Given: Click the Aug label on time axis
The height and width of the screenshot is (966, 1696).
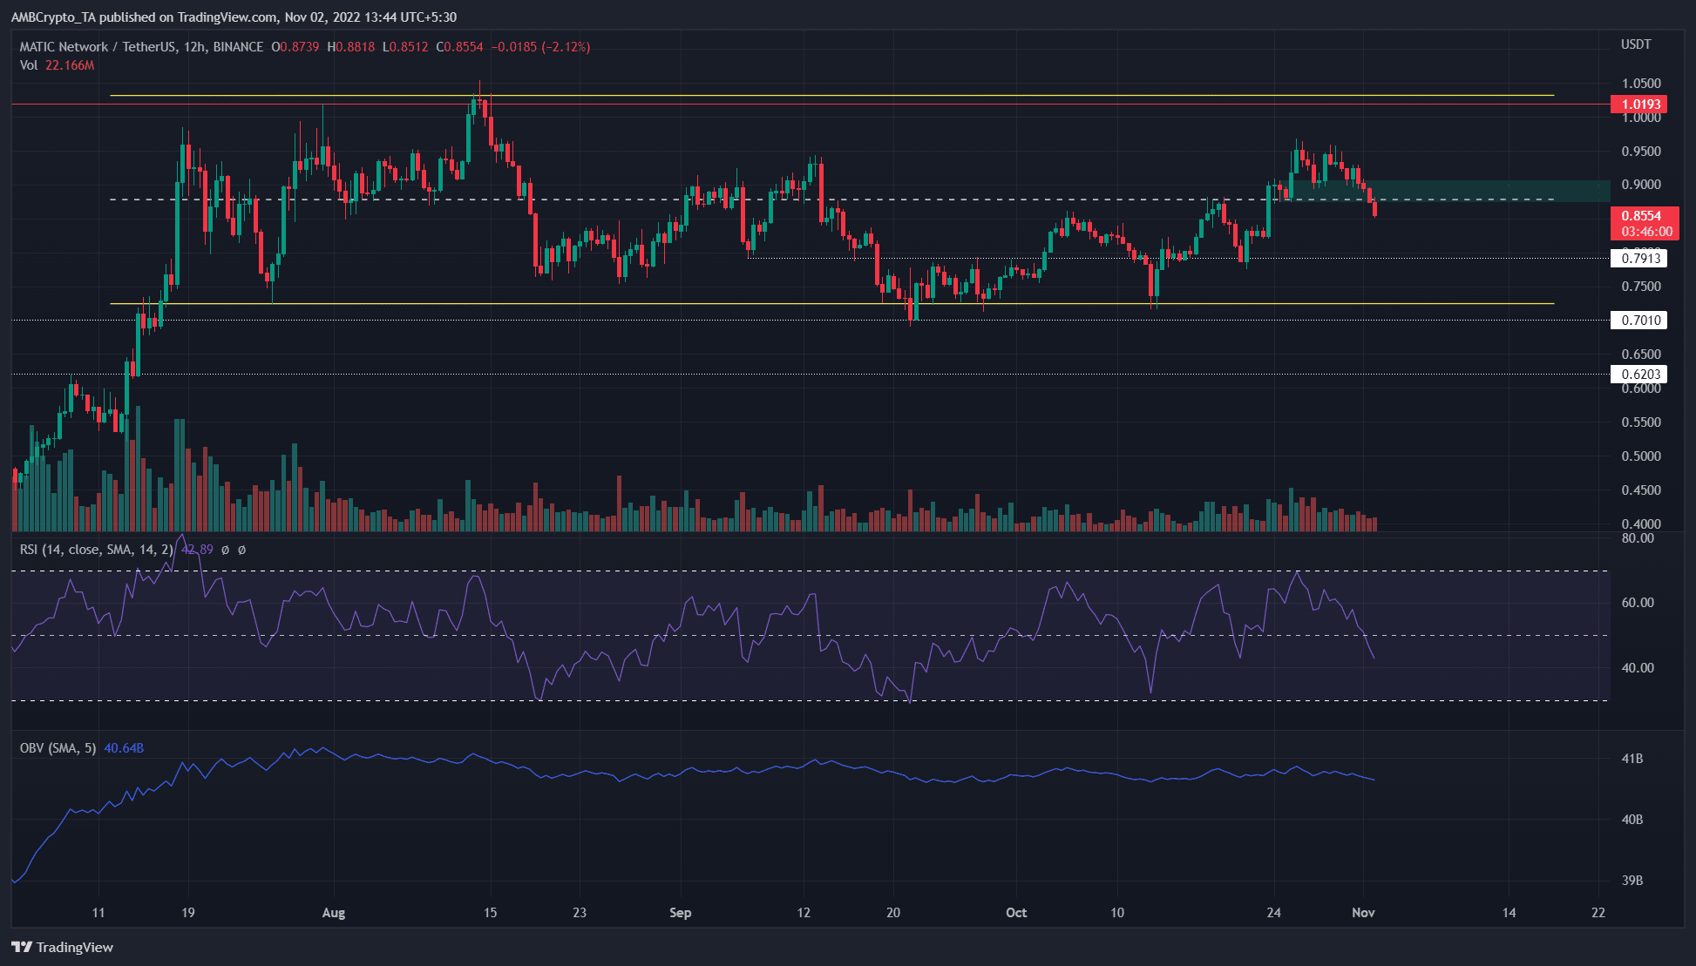Looking at the screenshot, I should click(x=334, y=913).
